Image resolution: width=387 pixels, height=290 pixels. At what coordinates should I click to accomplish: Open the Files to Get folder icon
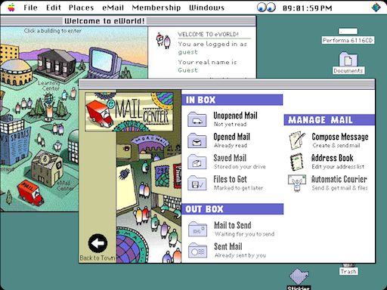point(197,183)
